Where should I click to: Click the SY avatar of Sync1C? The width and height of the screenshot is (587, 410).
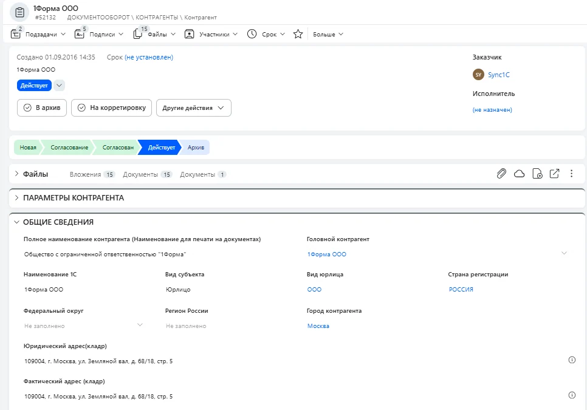pos(478,75)
